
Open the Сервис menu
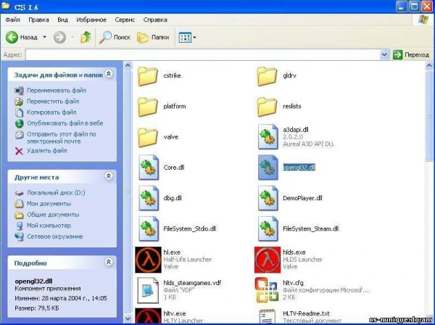[x=125, y=20]
